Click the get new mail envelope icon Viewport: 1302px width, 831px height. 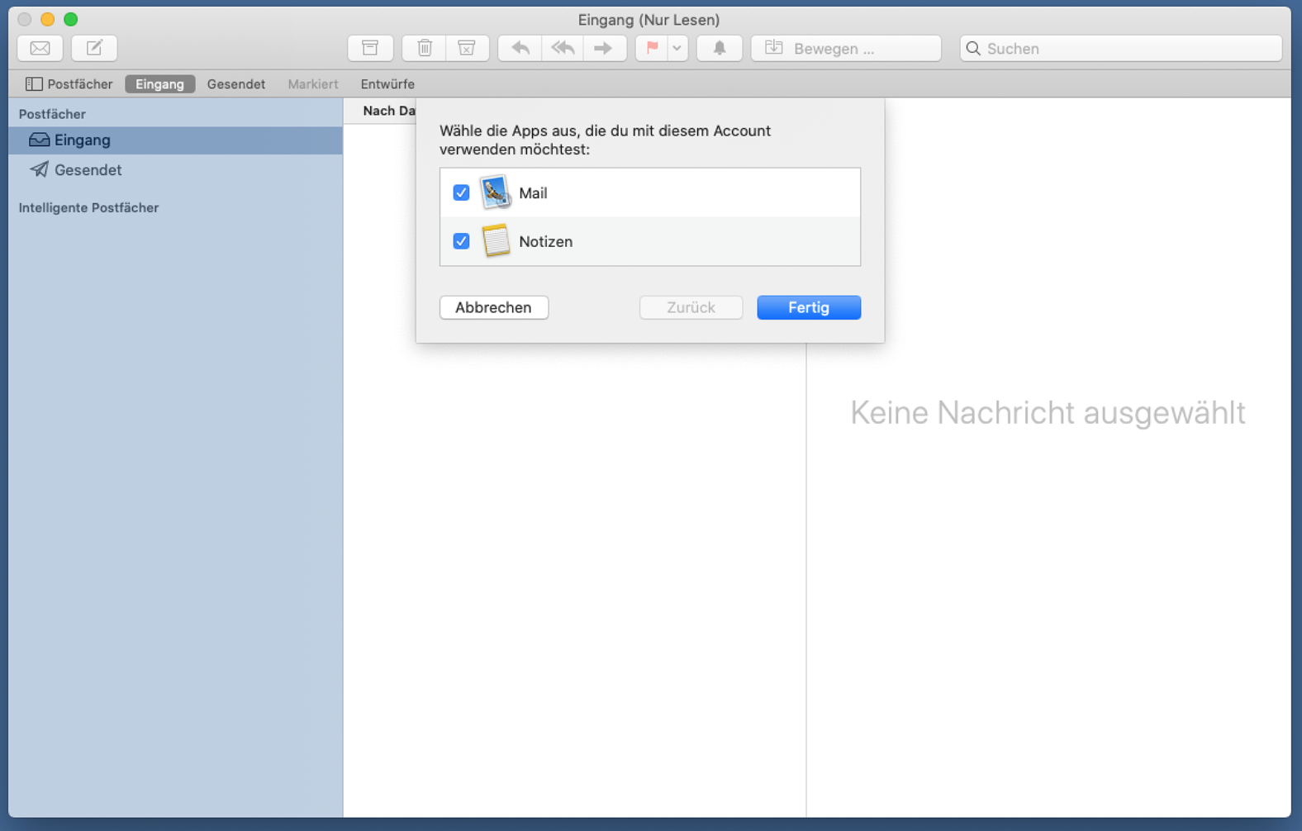pos(40,48)
